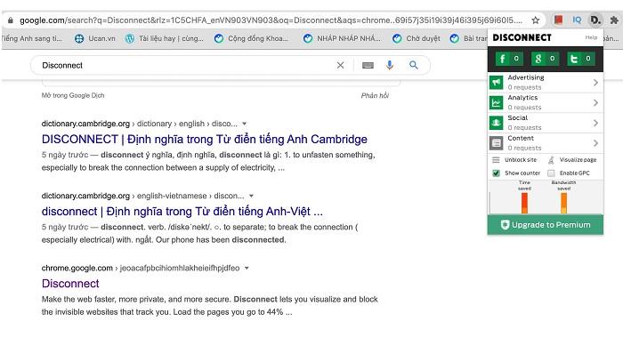Viewport: 623px width, 354px height.
Task: Click the browser address bar URL
Action: 271,20
